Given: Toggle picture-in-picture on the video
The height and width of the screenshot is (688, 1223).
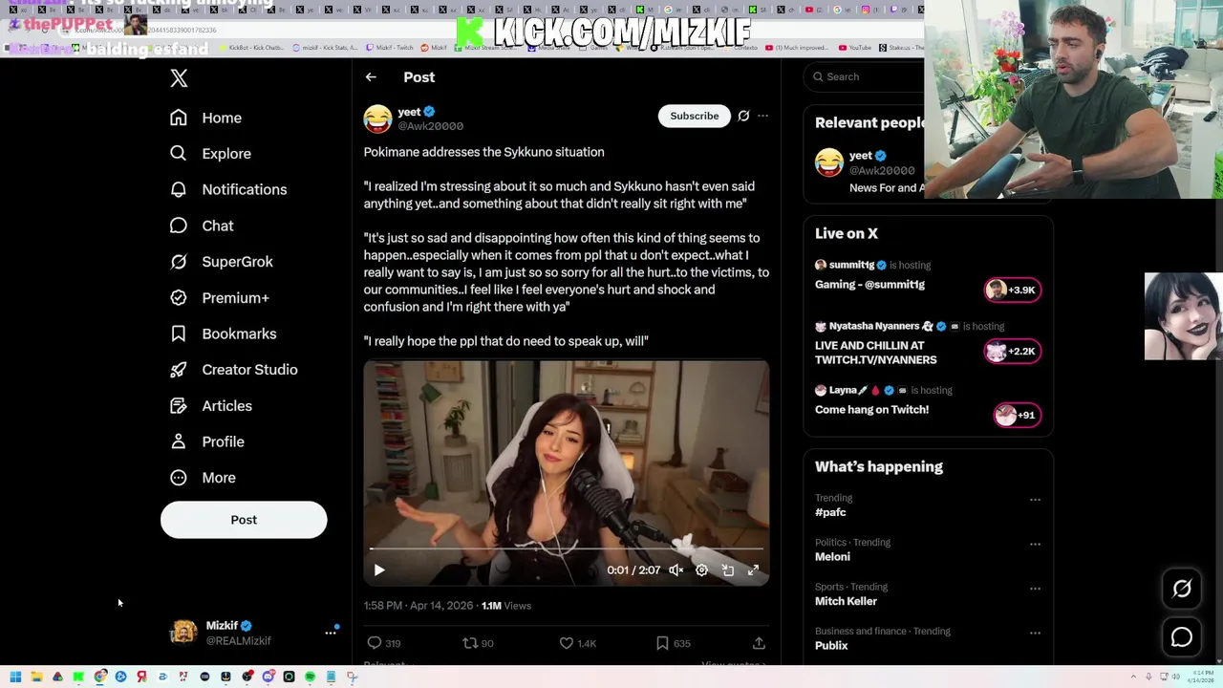Looking at the screenshot, I should (x=728, y=570).
